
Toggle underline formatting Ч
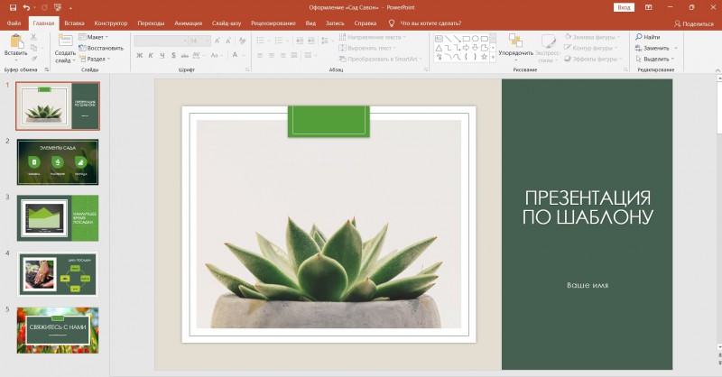click(162, 56)
